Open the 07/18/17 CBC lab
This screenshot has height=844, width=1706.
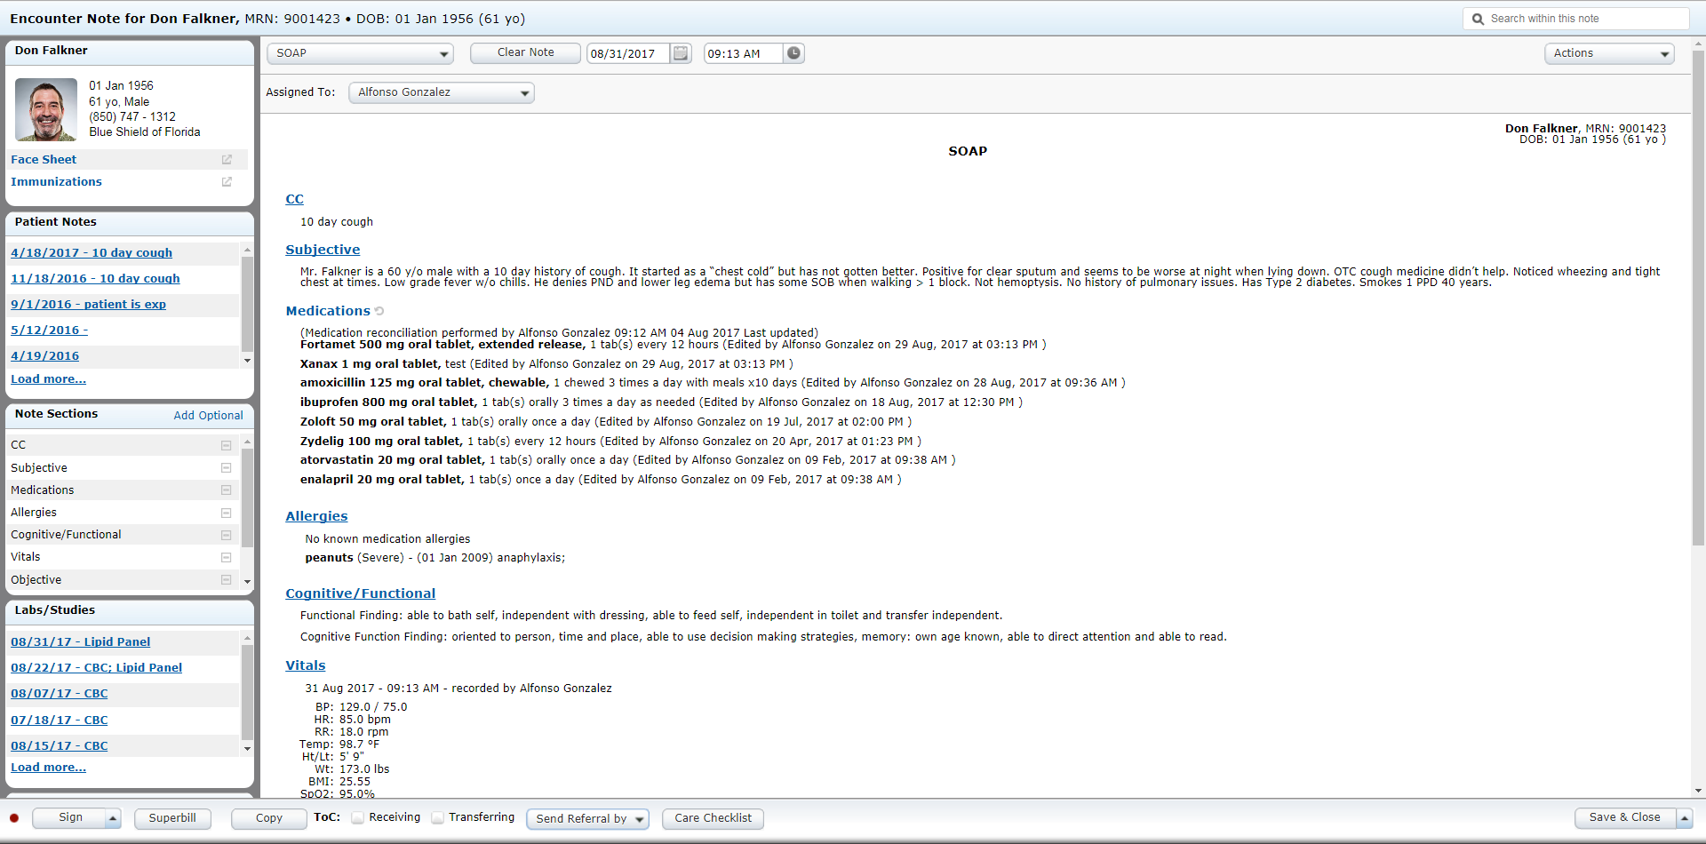[59, 721]
